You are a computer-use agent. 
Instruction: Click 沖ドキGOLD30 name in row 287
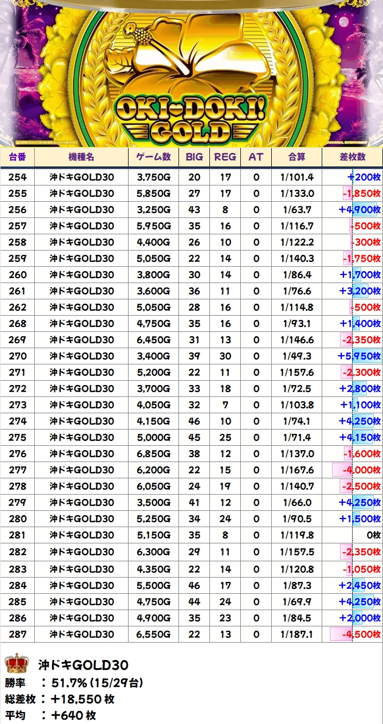click(x=81, y=634)
